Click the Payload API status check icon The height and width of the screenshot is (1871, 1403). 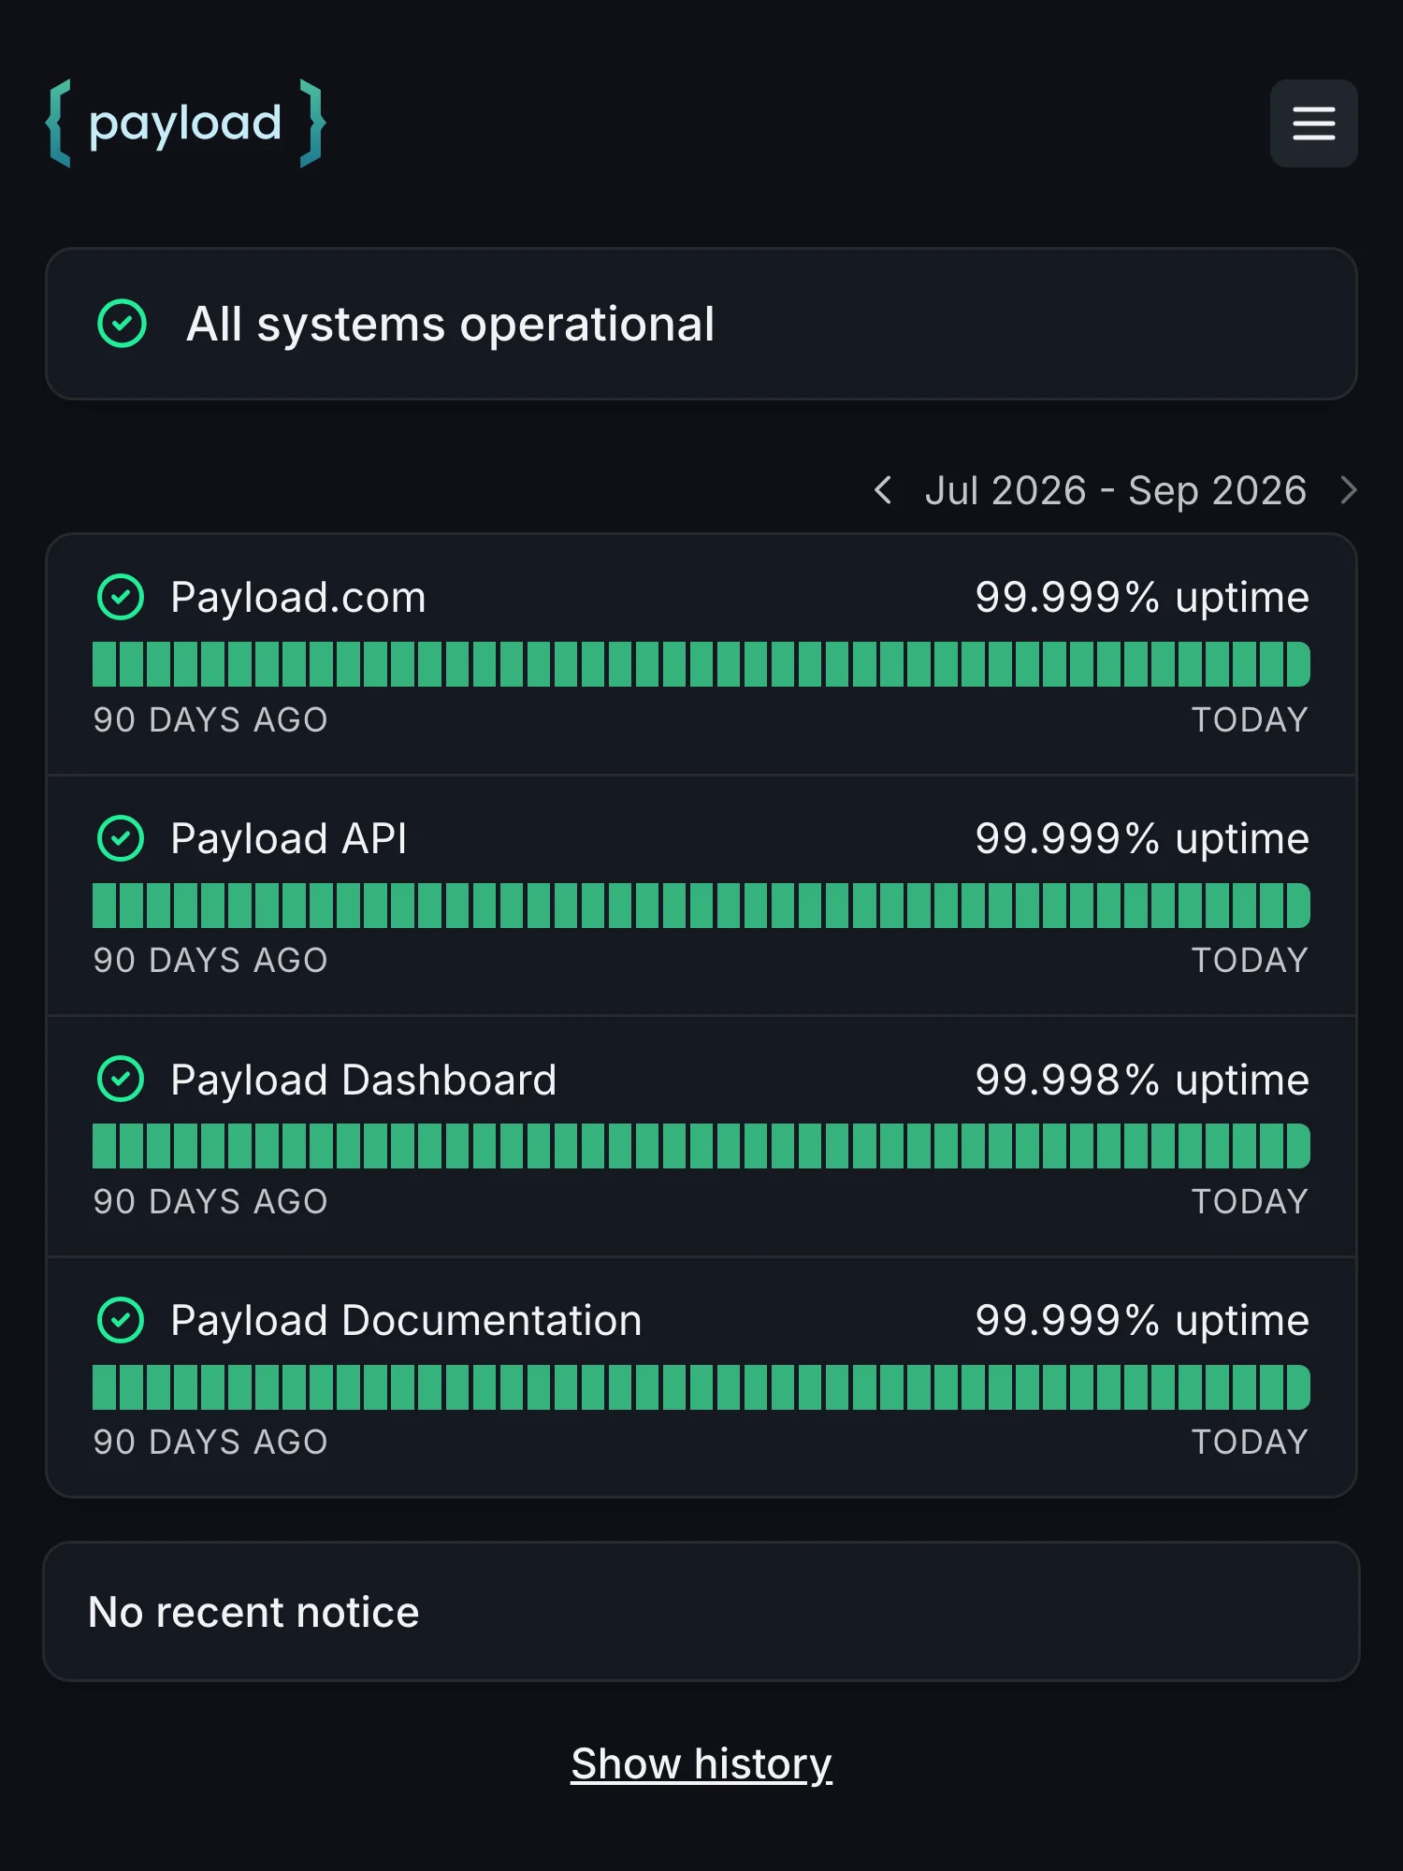(x=121, y=838)
